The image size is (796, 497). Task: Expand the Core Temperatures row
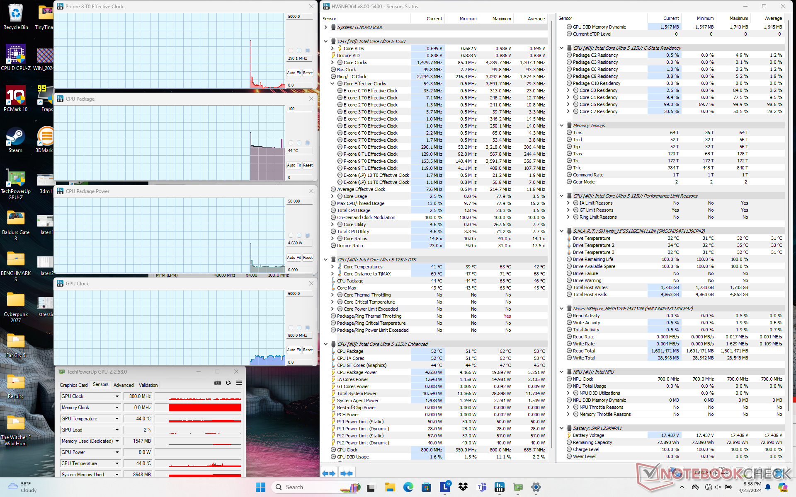[332, 267]
